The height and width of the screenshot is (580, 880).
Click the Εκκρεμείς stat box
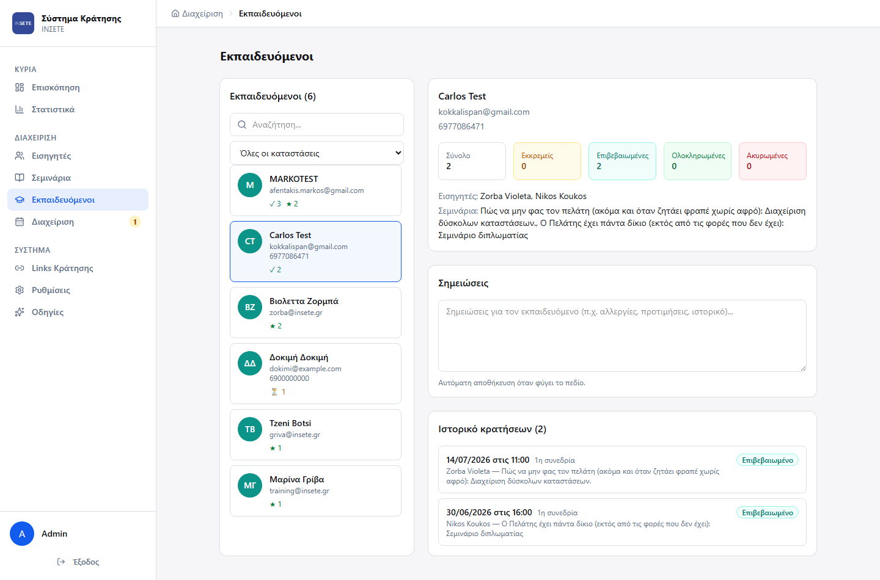click(548, 161)
